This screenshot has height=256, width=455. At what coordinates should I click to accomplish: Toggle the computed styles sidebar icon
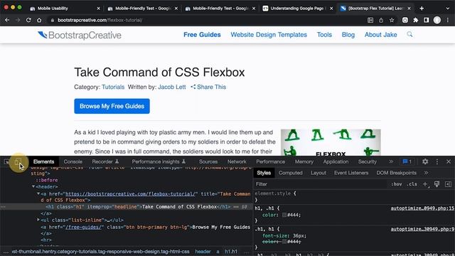(x=448, y=184)
